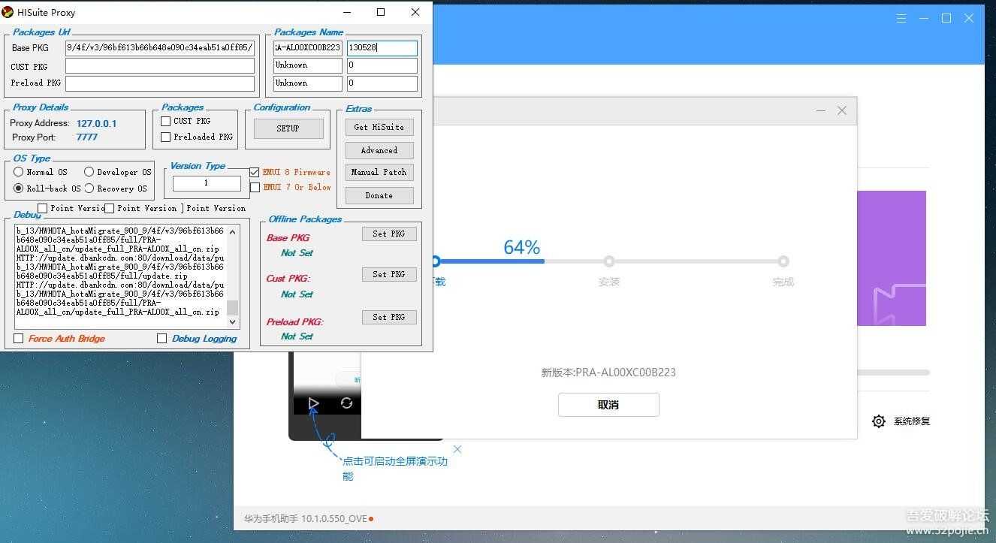Close the download progress dialog
The image size is (996, 543).
coord(842,111)
